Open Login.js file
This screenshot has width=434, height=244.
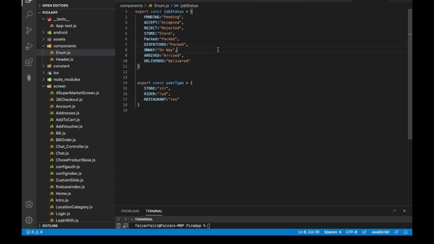63,213
